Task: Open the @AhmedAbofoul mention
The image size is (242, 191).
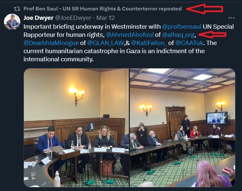Action: [130, 35]
